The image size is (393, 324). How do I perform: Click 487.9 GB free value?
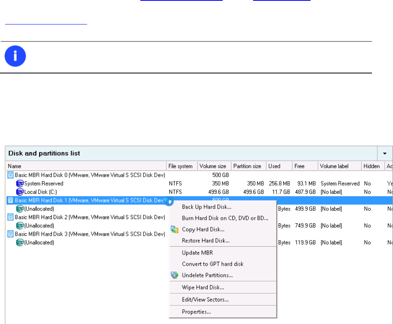click(x=305, y=192)
